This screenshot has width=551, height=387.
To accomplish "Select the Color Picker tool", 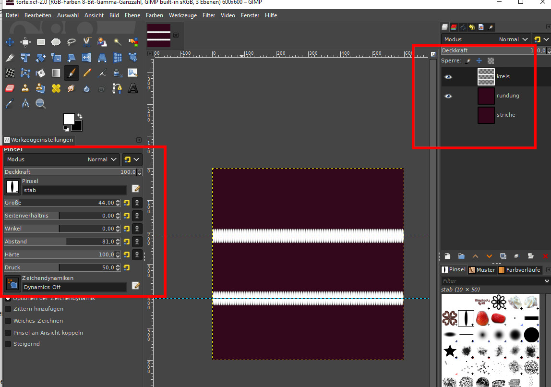I will click(x=10, y=103).
